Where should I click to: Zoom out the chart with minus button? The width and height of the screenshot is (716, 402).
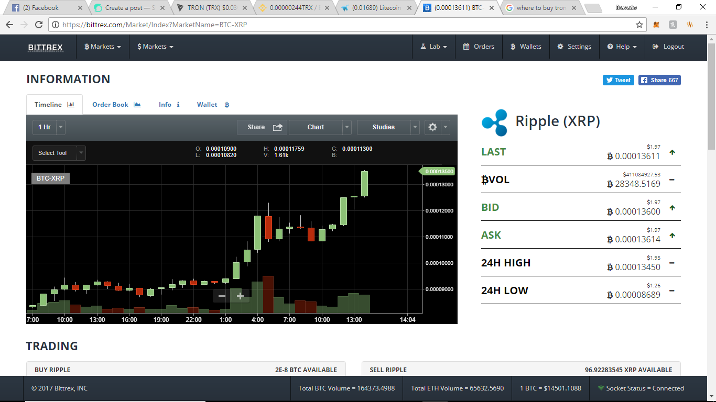pyautogui.click(x=222, y=296)
